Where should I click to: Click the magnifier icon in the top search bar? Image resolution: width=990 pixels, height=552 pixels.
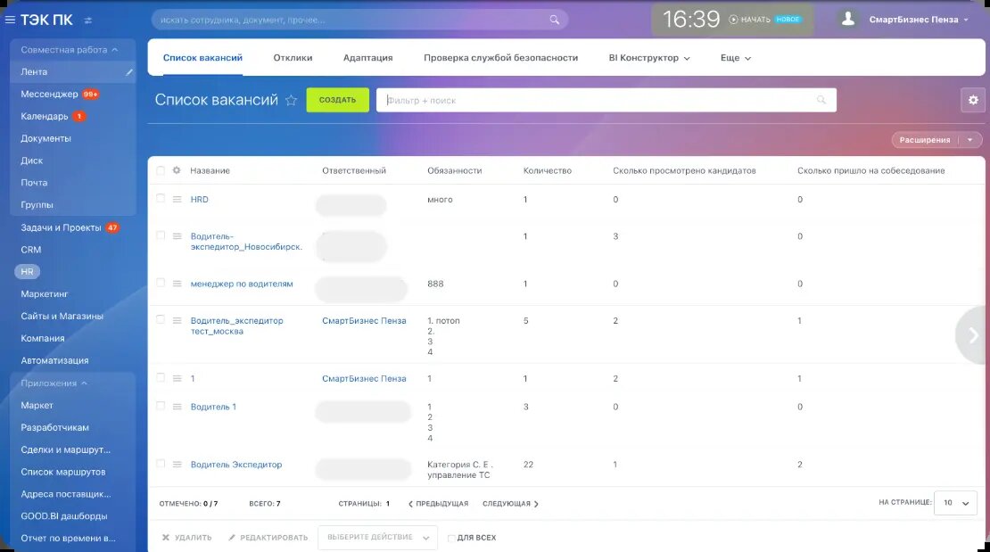[x=555, y=18]
